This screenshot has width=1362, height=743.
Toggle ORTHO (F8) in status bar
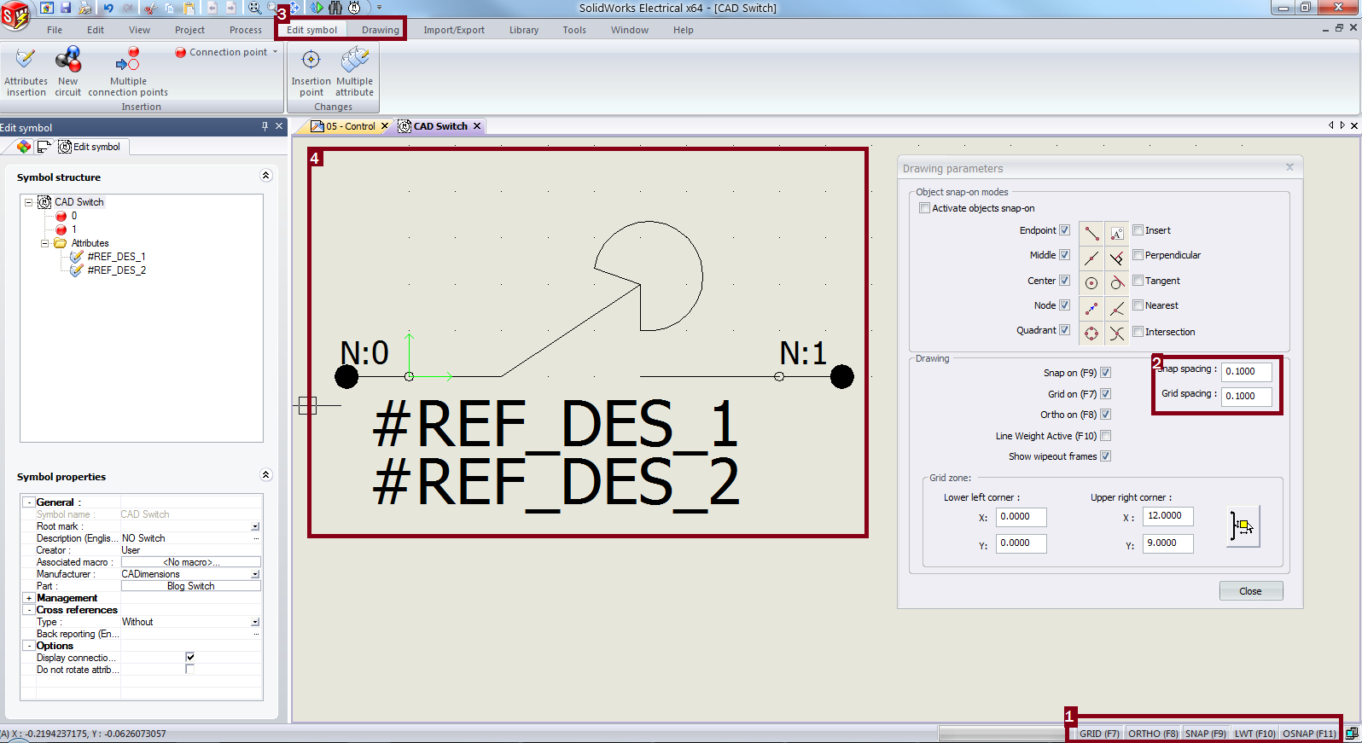pyautogui.click(x=1152, y=734)
